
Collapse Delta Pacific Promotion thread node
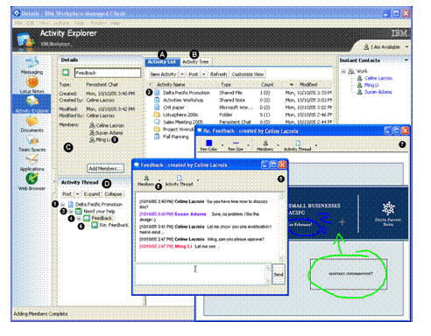tap(63, 204)
